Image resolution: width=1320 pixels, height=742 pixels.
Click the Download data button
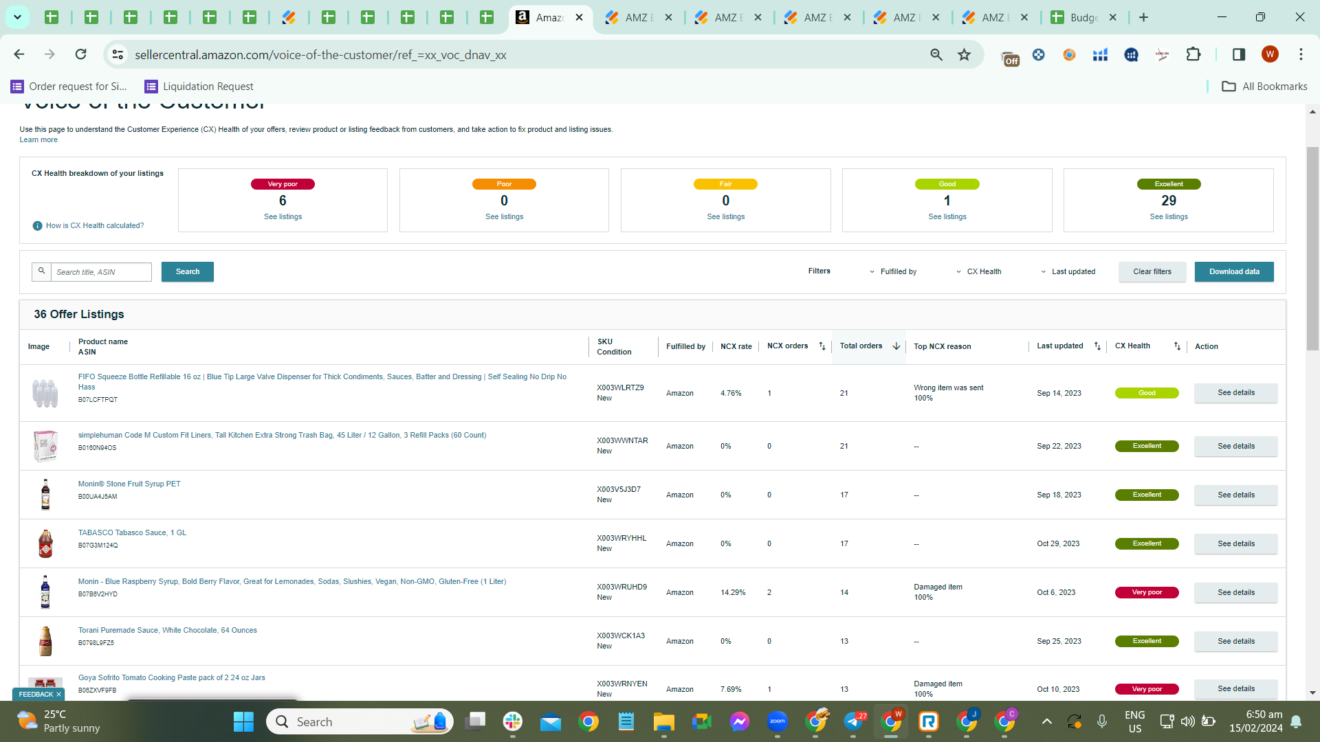coord(1234,272)
